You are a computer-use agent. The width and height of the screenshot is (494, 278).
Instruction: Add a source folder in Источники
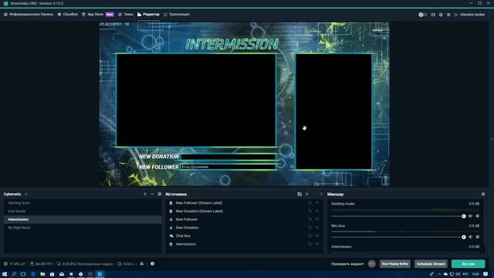[299, 194]
